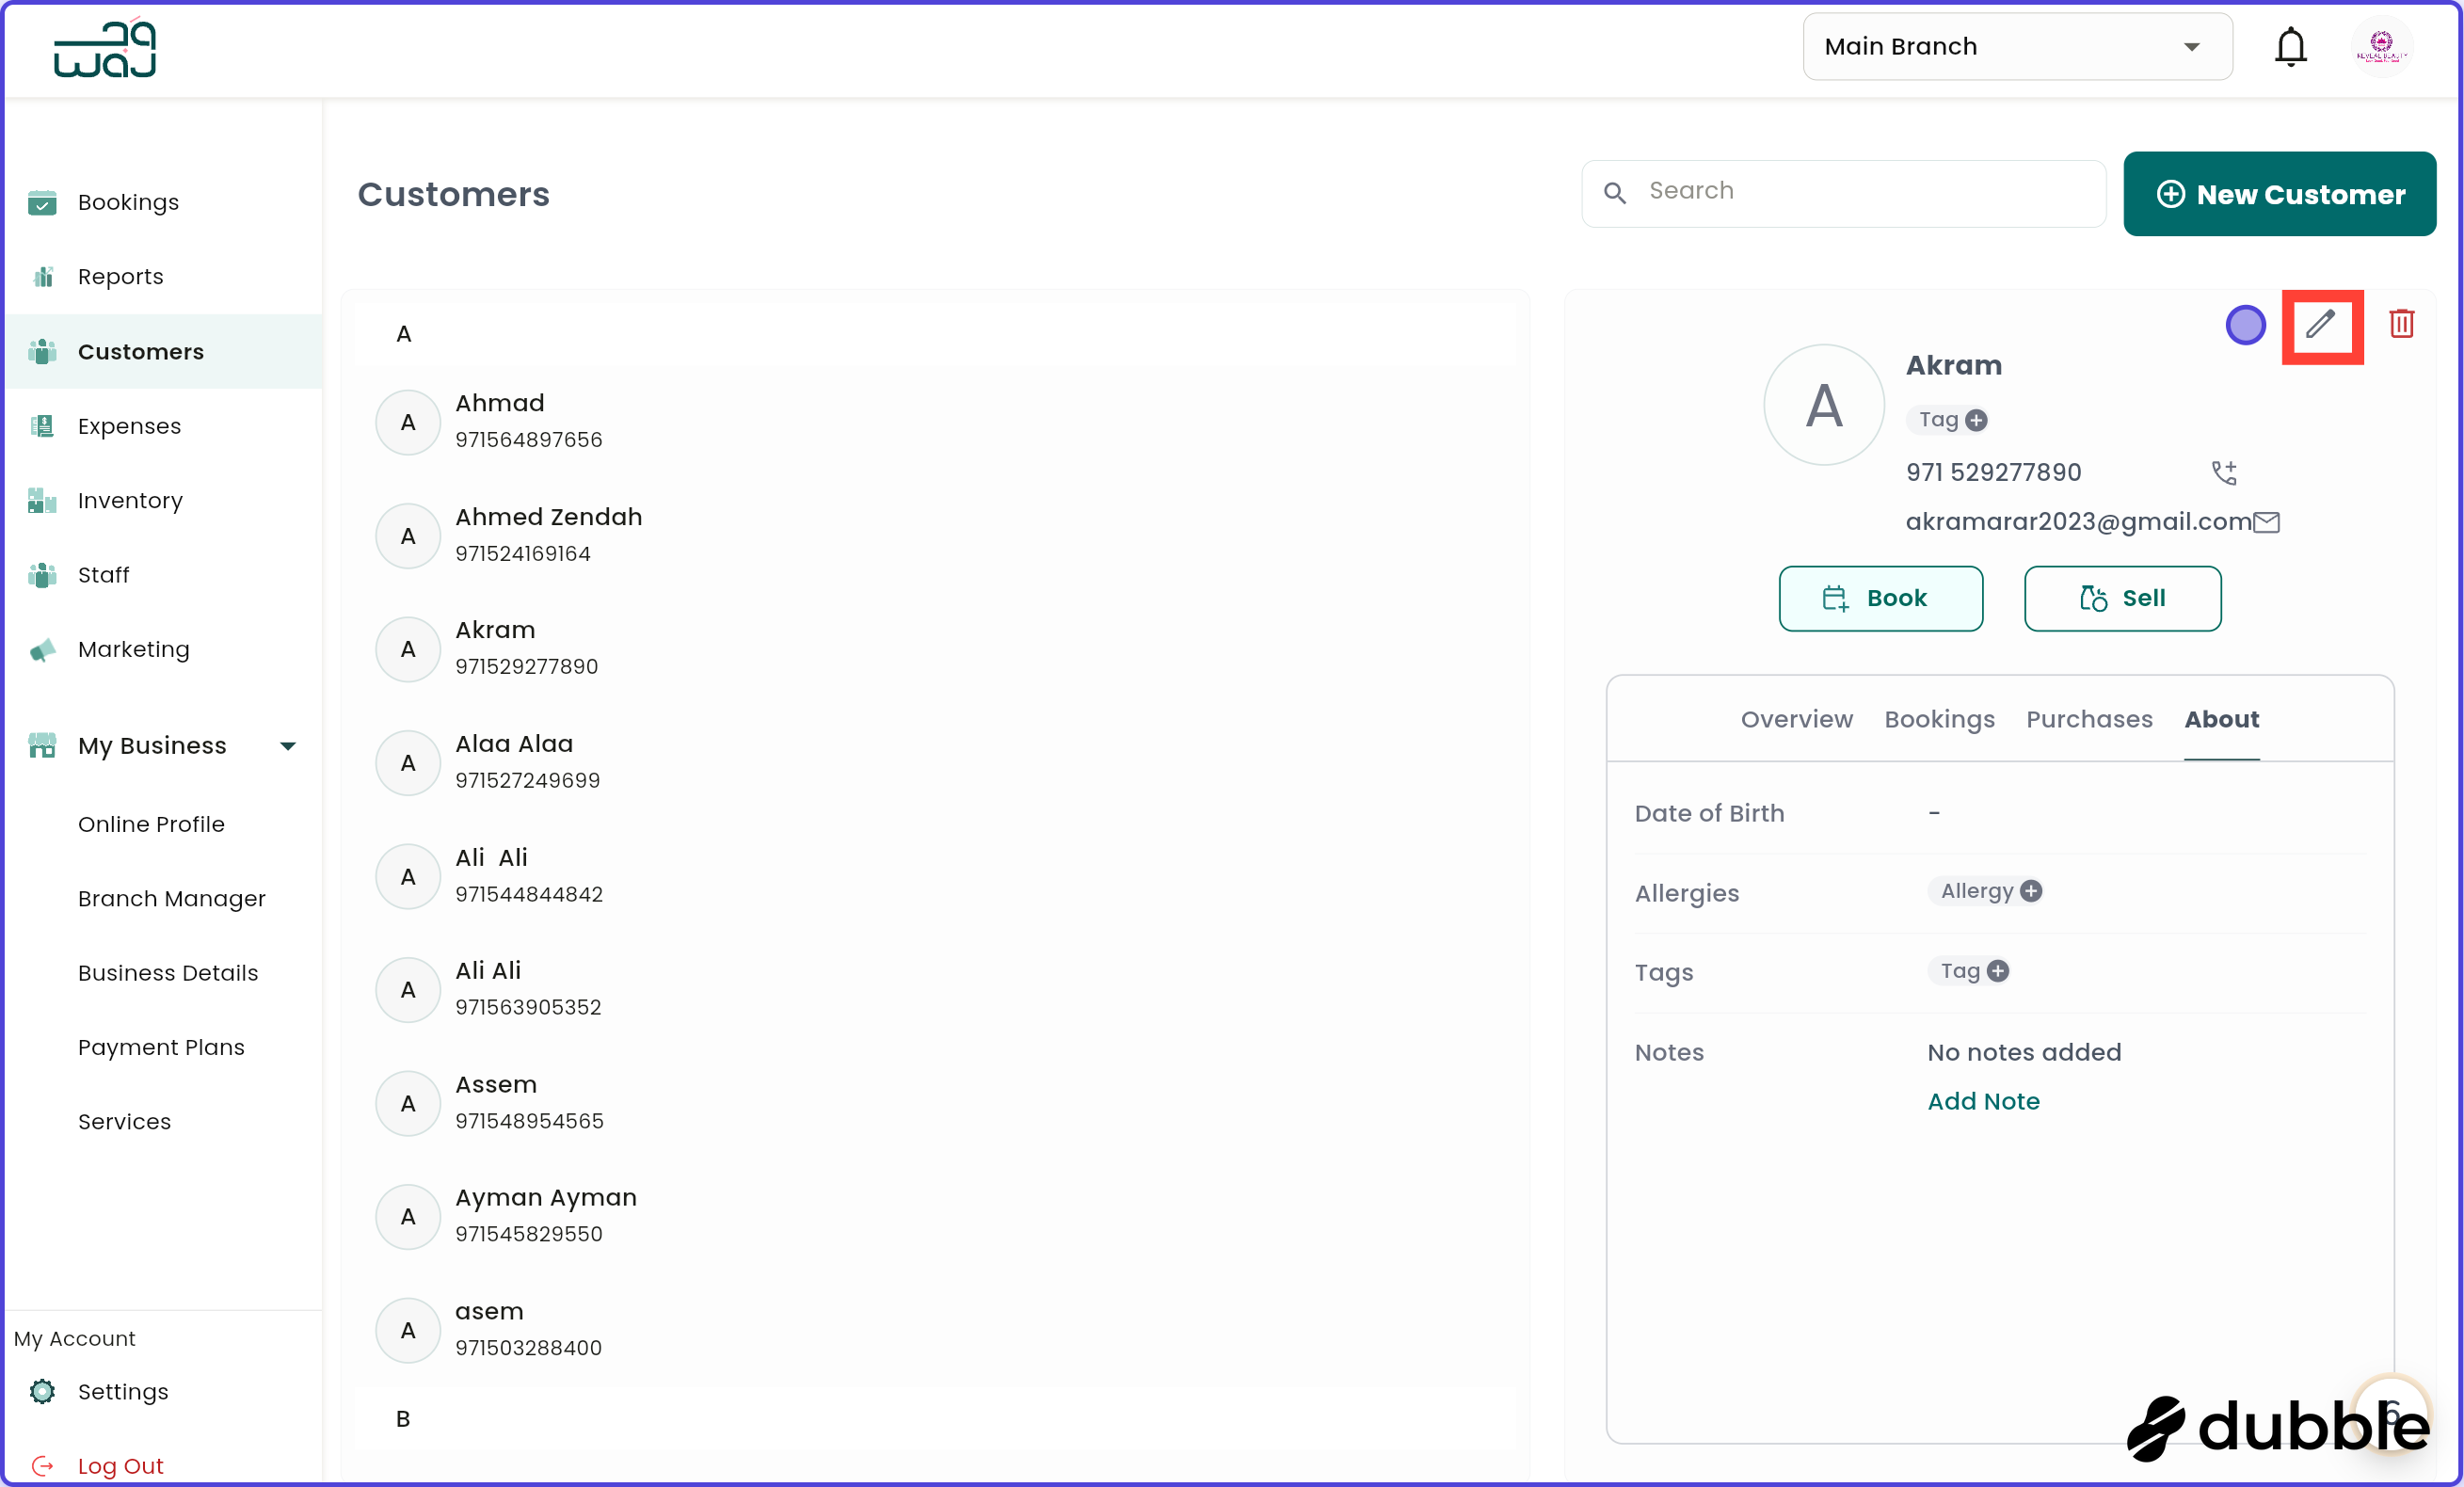Click the purple color circle above Akram's profile

pyautogui.click(x=2245, y=324)
